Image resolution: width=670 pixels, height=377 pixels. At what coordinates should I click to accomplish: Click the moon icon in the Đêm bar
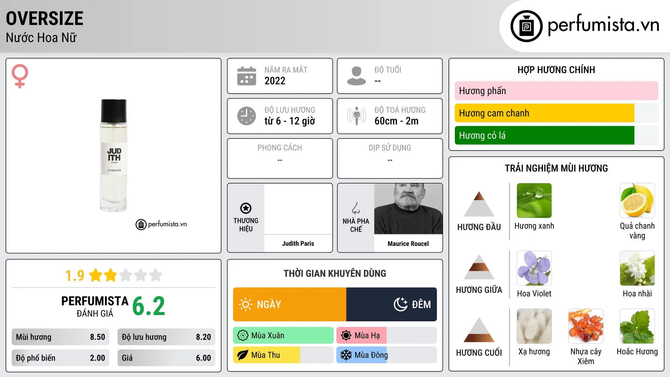tap(401, 304)
